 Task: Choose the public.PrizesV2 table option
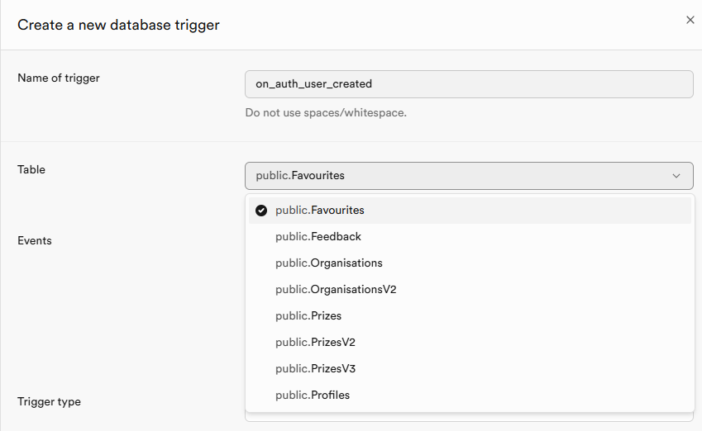(x=315, y=343)
